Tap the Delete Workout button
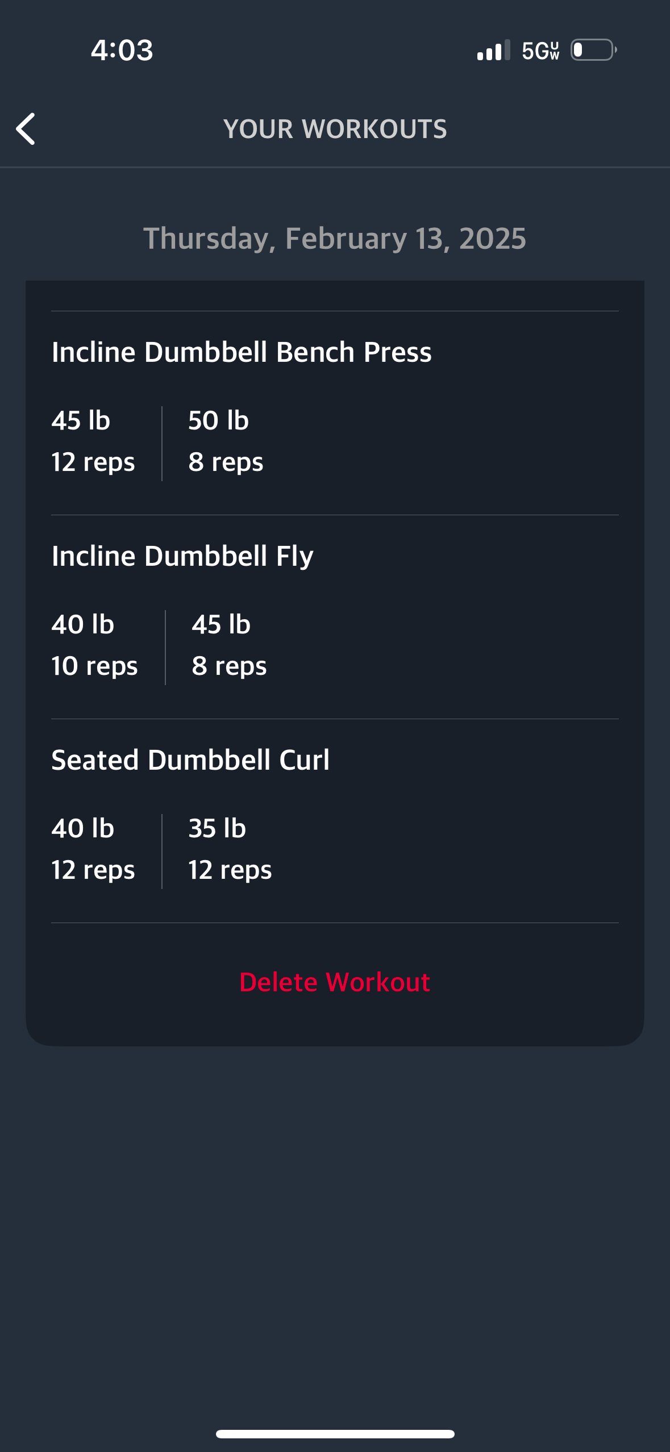Viewport: 670px width, 1452px height. [335, 982]
